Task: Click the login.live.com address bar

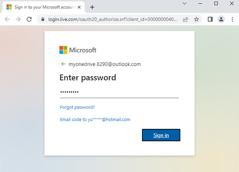Action: coord(113,19)
